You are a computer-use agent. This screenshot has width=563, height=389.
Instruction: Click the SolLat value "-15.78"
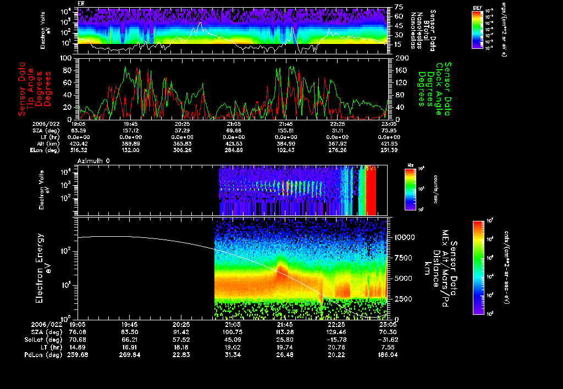click(337, 340)
